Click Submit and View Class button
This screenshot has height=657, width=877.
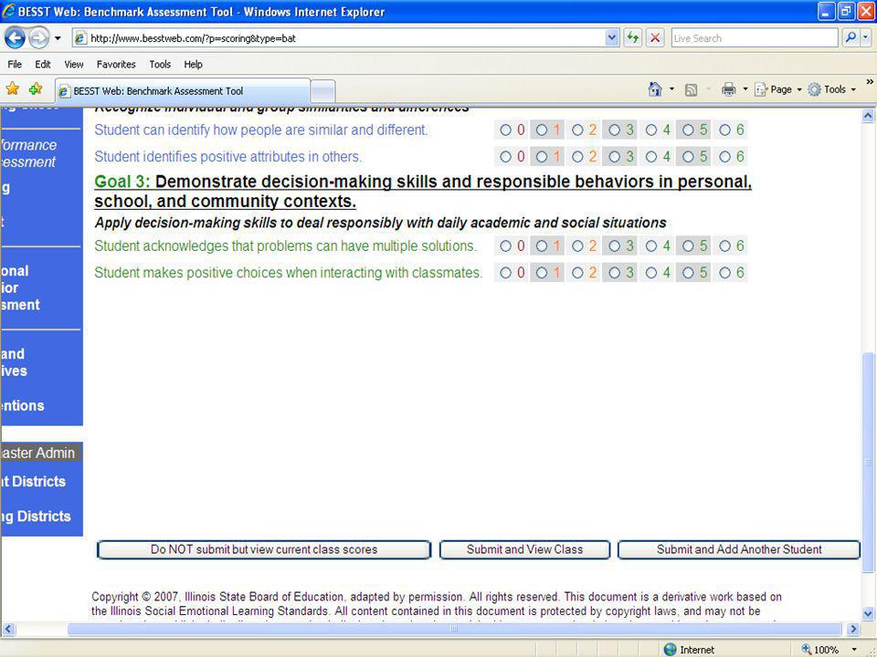(524, 549)
